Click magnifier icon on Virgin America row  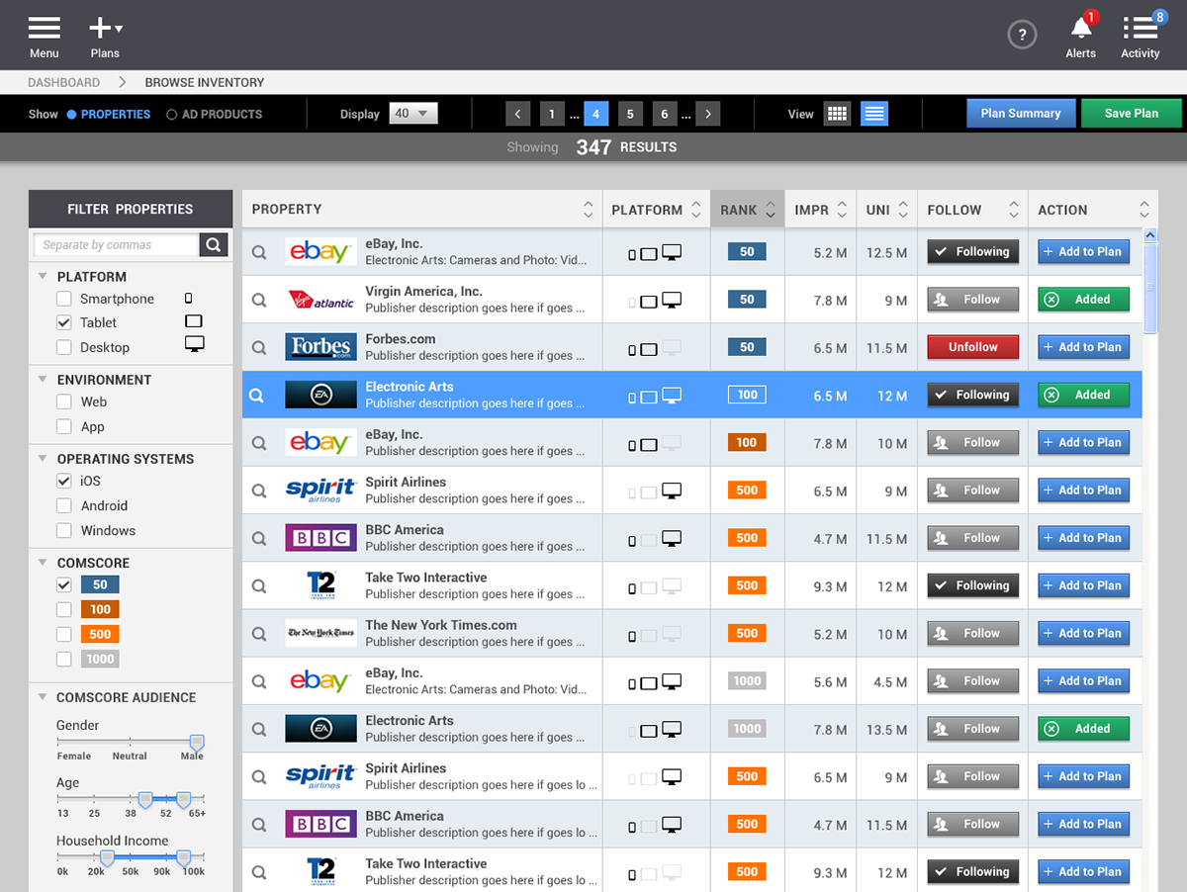coord(259,300)
